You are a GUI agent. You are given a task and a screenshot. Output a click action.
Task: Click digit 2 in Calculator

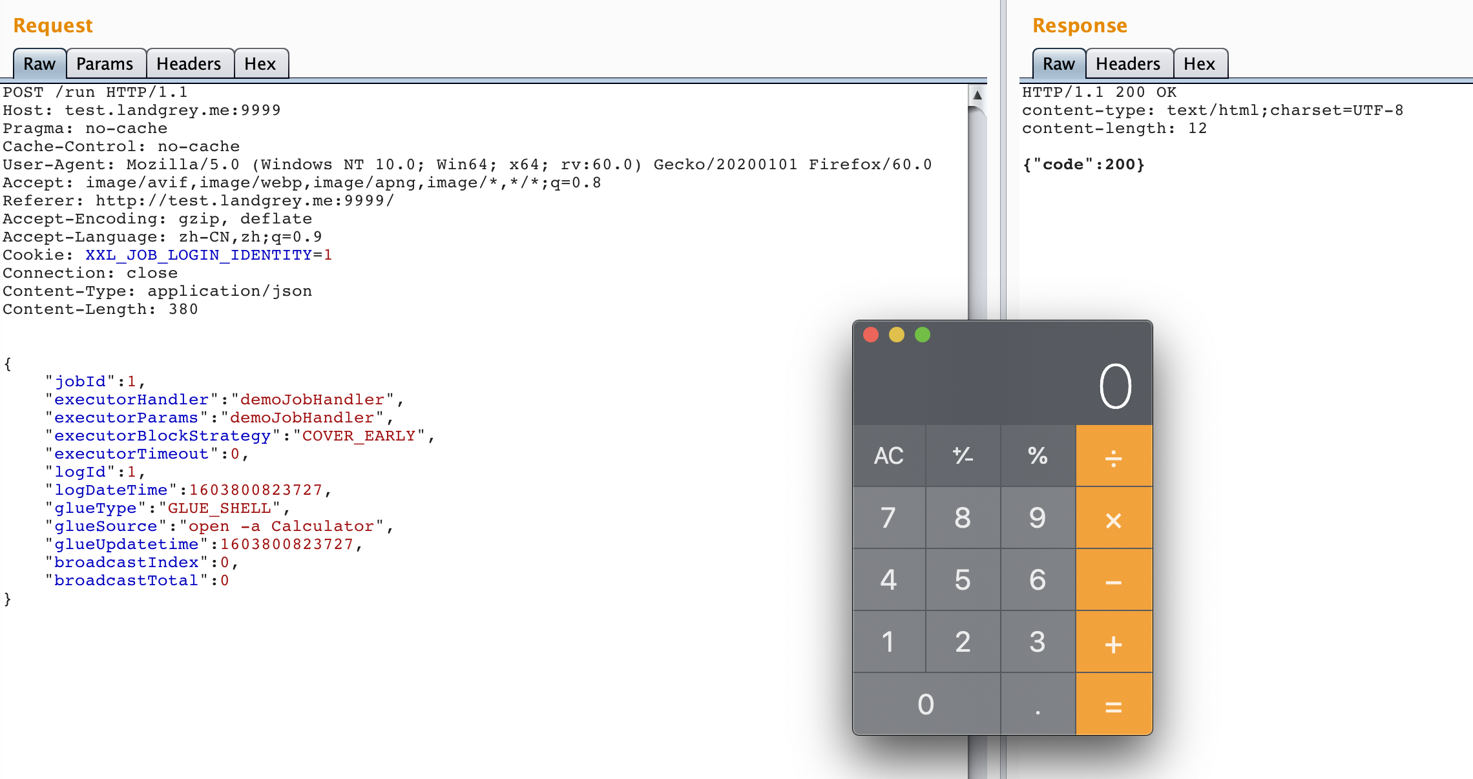point(963,641)
